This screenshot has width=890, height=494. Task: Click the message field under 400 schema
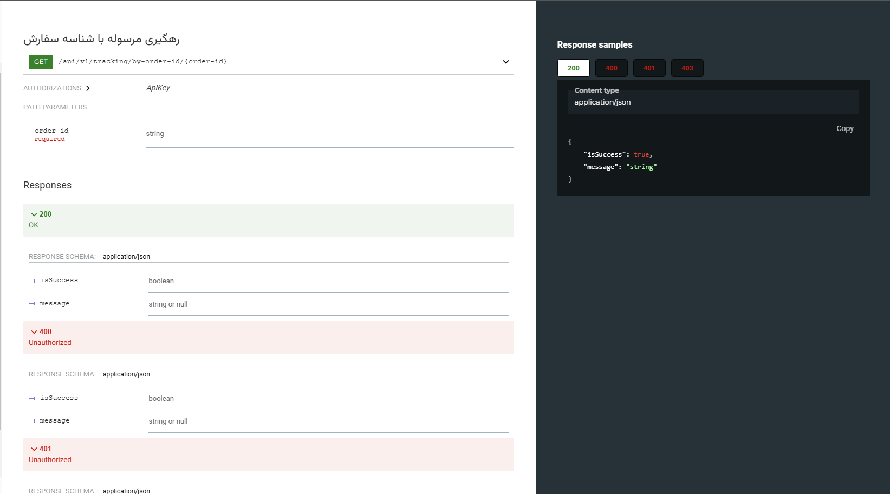click(55, 421)
